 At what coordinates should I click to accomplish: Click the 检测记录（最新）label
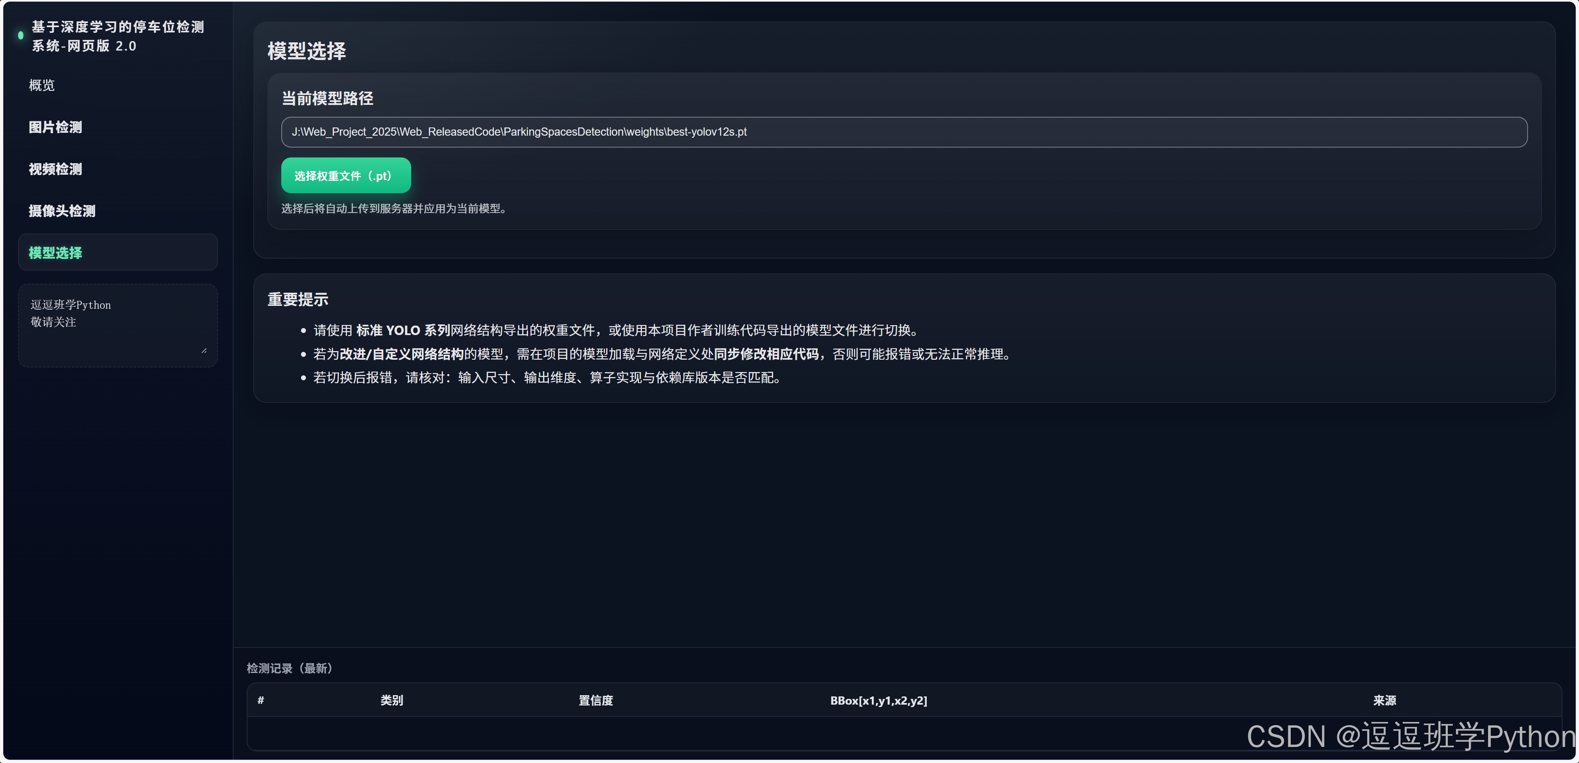pyautogui.click(x=291, y=668)
